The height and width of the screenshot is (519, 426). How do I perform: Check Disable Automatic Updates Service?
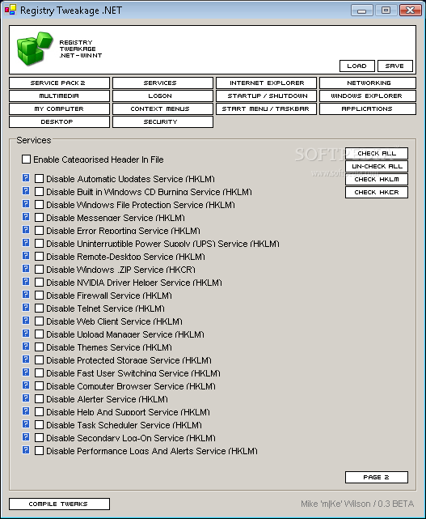[x=39, y=179]
